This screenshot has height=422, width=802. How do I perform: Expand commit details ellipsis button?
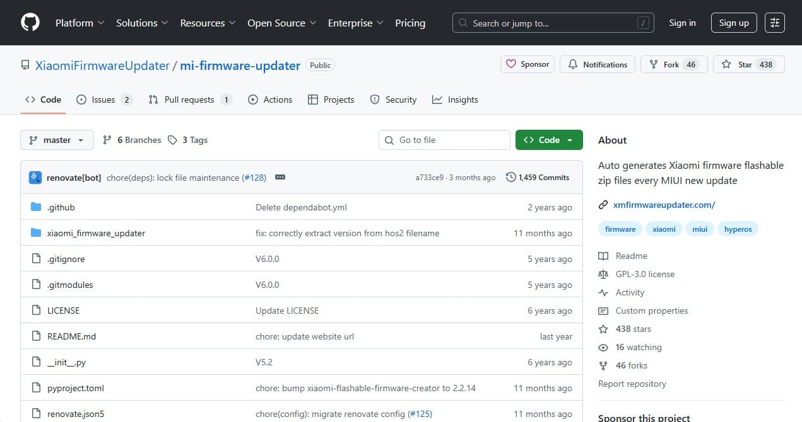280,178
